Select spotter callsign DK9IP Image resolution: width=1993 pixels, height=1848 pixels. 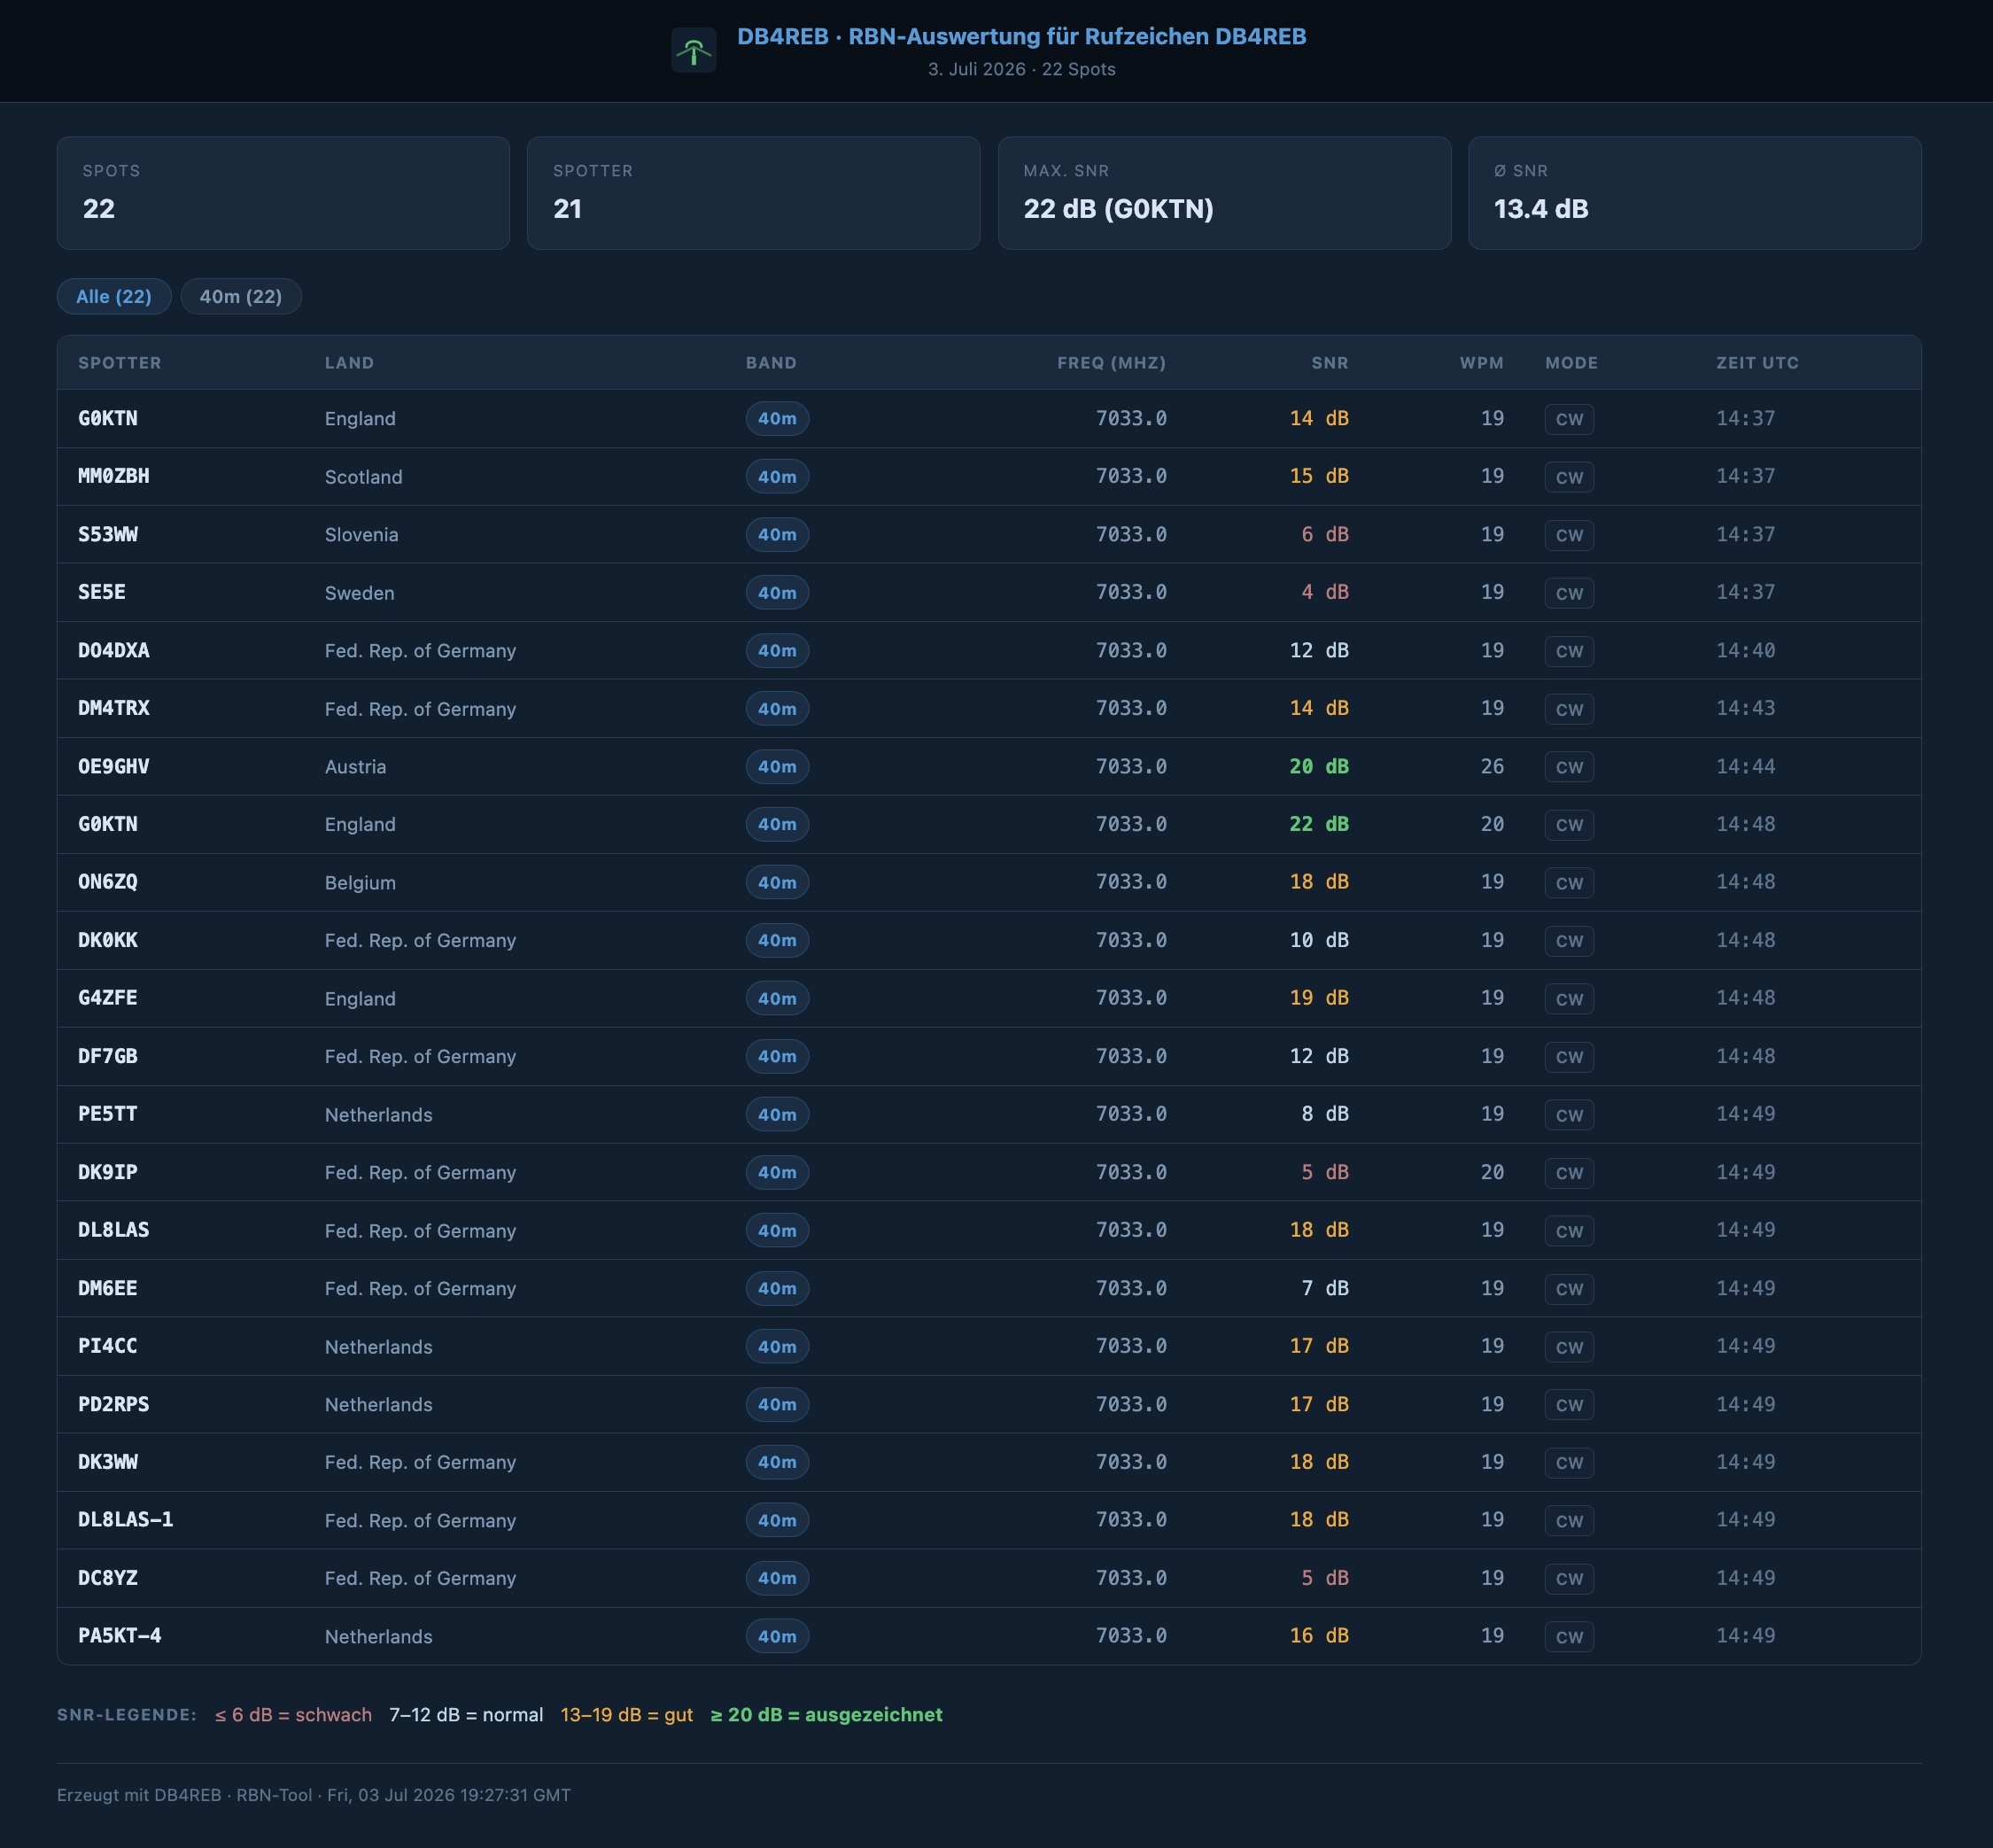(x=108, y=1172)
